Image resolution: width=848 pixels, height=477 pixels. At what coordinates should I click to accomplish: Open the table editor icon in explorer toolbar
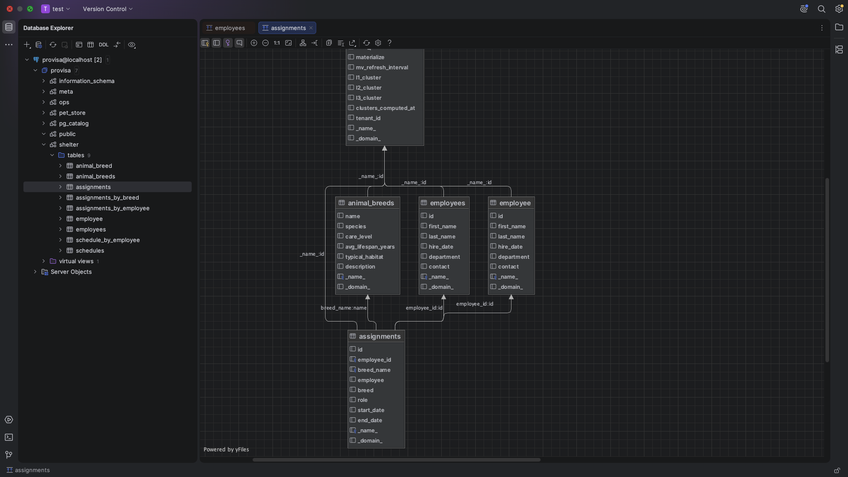point(91,45)
